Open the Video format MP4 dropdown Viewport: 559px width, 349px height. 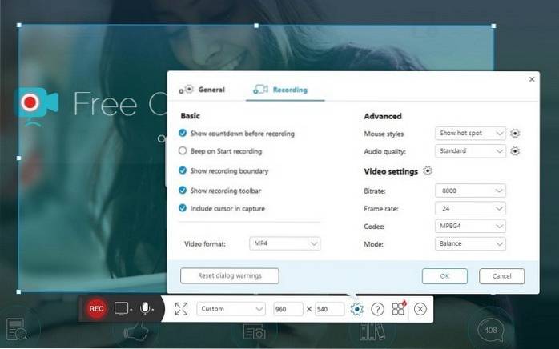284,243
